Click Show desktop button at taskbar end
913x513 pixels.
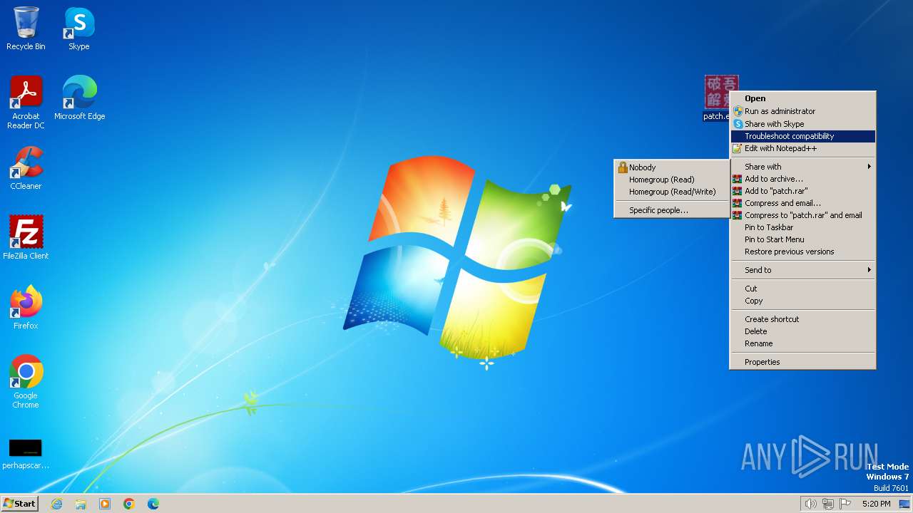pyautogui.click(x=904, y=504)
